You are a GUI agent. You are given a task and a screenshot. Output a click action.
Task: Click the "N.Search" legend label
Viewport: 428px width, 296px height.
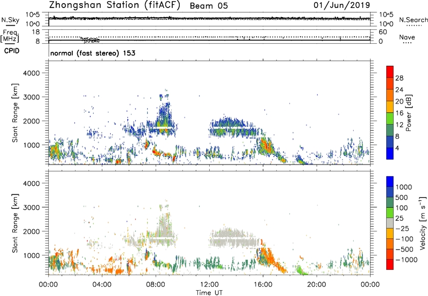[413, 20]
